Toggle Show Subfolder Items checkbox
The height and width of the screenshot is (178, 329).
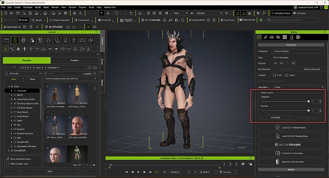pos(8,159)
